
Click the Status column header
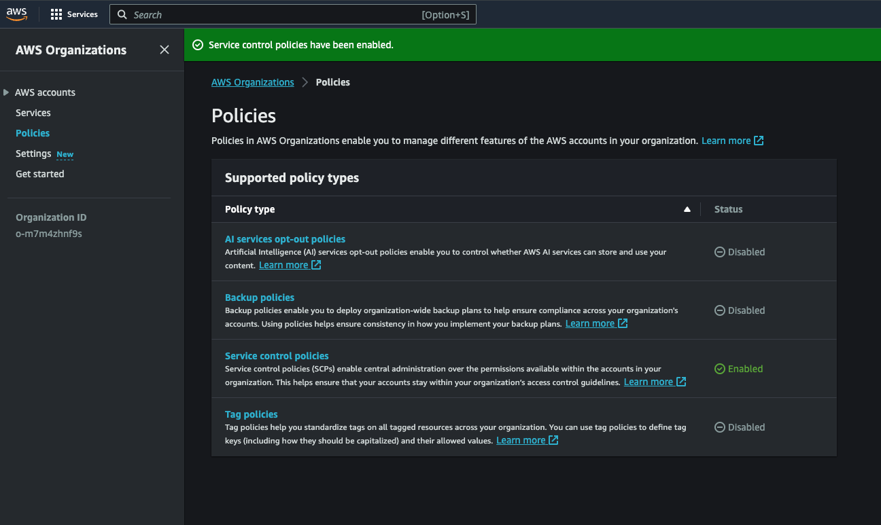coord(728,209)
